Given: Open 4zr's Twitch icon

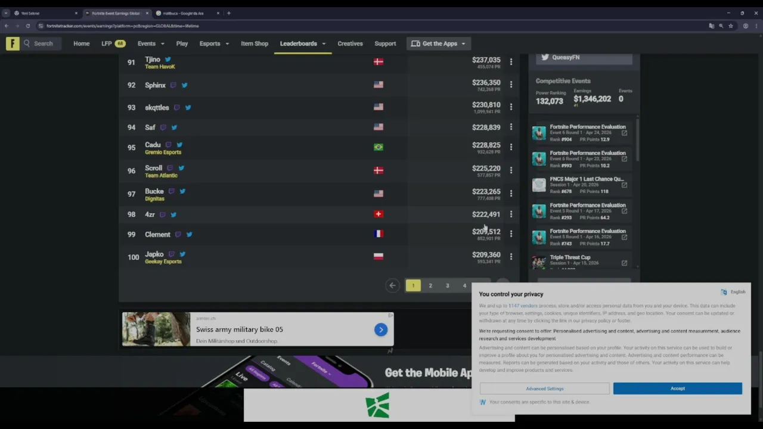Looking at the screenshot, I should point(162,214).
